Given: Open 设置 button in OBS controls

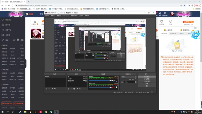Looking at the screenshot, I should click(147, 84).
